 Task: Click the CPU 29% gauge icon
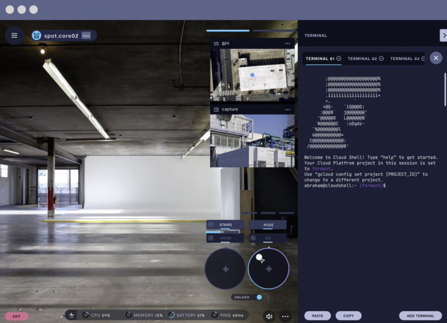[x=86, y=315]
